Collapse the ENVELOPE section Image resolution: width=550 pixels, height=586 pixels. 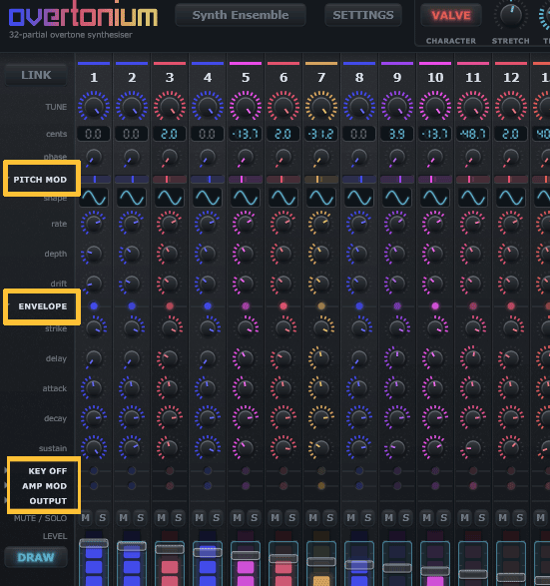[42, 306]
